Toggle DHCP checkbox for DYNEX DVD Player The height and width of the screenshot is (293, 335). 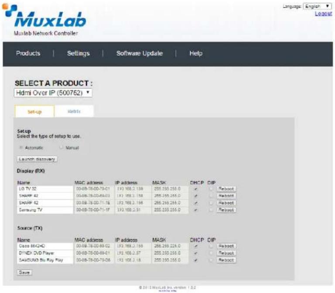coord(196,253)
